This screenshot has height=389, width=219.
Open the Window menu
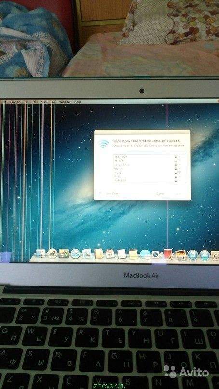tap(65, 102)
